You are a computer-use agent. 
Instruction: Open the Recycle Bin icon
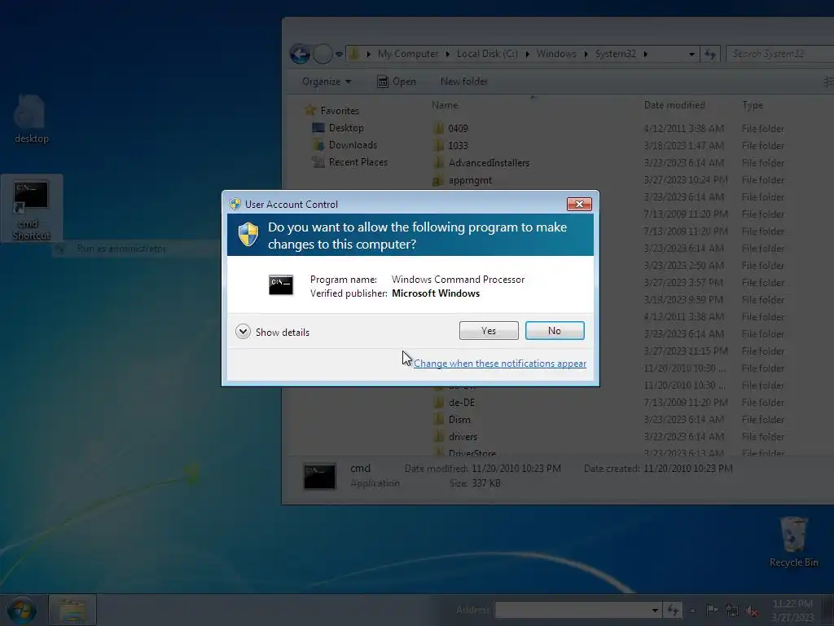(793, 541)
